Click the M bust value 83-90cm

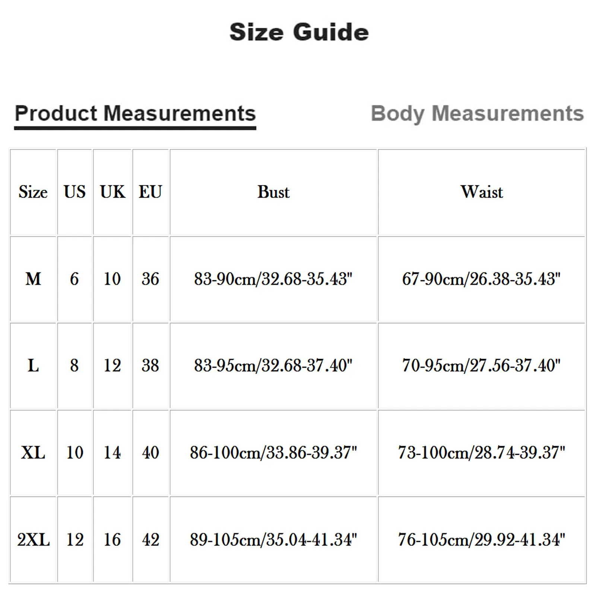click(273, 279)
